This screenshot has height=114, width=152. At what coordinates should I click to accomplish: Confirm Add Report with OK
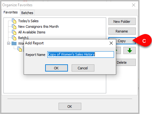tap(56, 68)
